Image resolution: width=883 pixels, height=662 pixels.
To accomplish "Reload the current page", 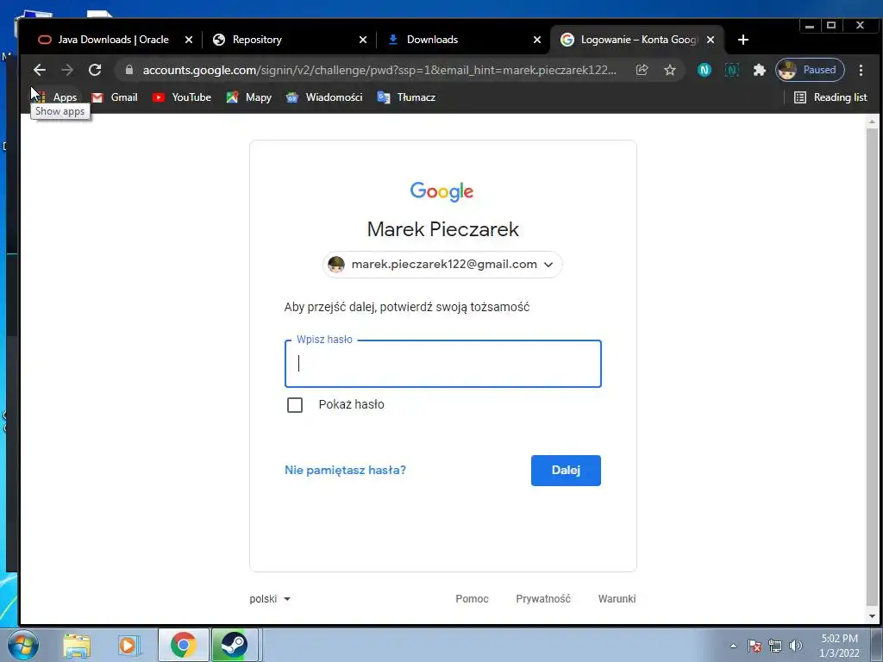I will tap(95, 70).
